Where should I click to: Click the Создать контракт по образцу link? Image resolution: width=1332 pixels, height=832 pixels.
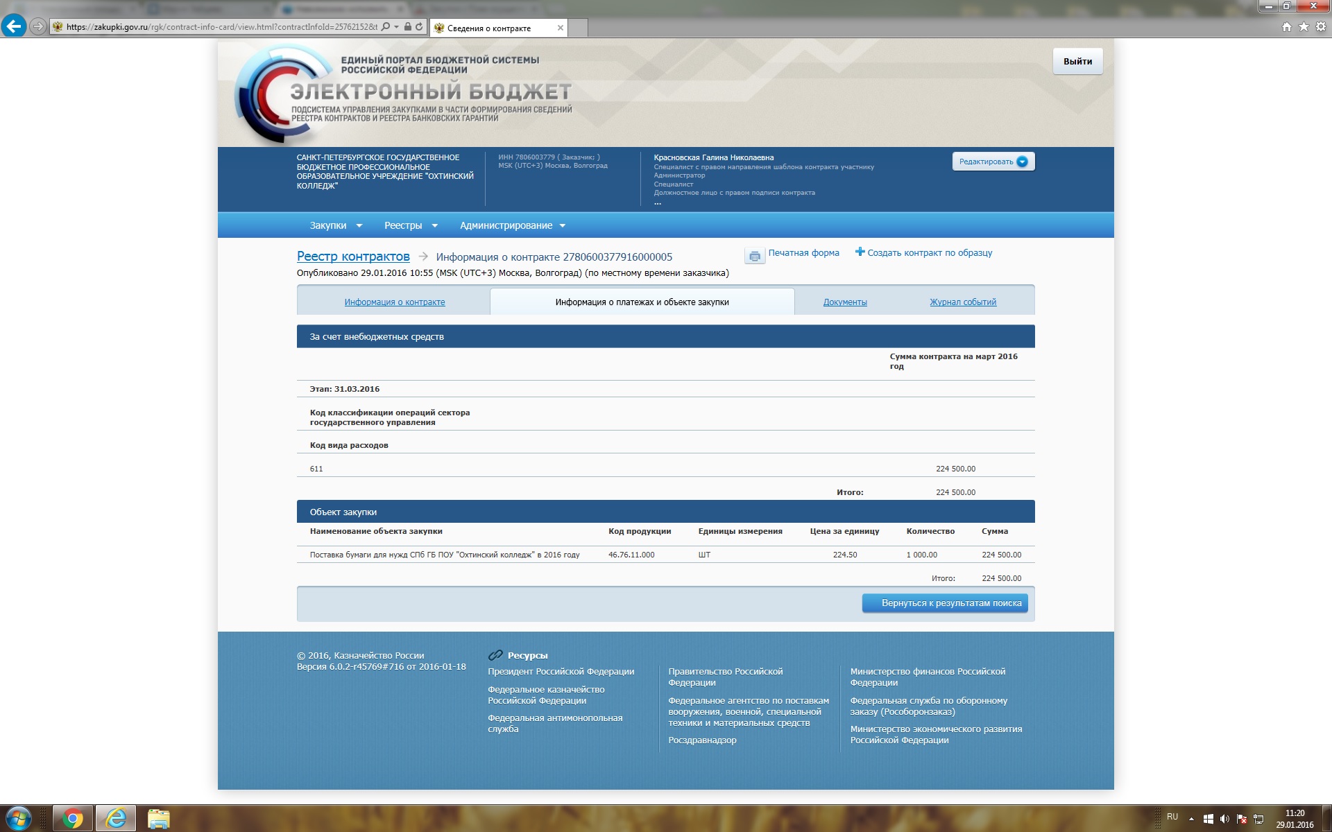pos(929,253)
